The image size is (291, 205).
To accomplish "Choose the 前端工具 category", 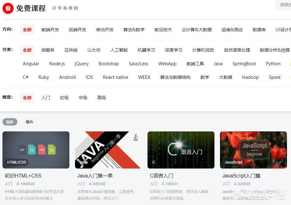I will click(x=195, y=64).
